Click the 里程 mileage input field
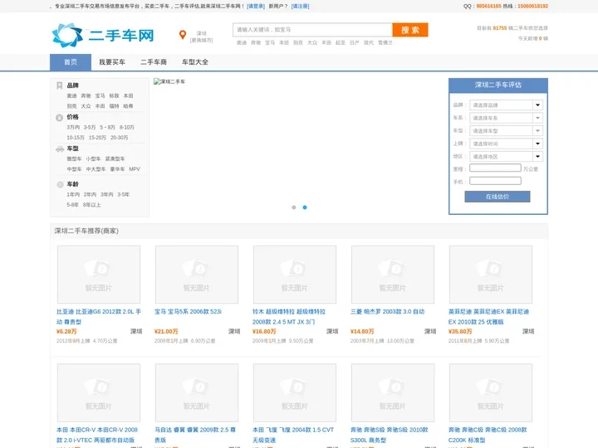Image resolution: width=598 pixels, height=448 pixels. [495, 168]
